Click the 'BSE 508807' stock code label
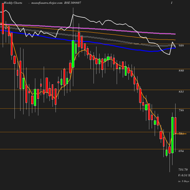Image resolution: width=190 pixels, height=190 pixels. (x=73, y=3)
